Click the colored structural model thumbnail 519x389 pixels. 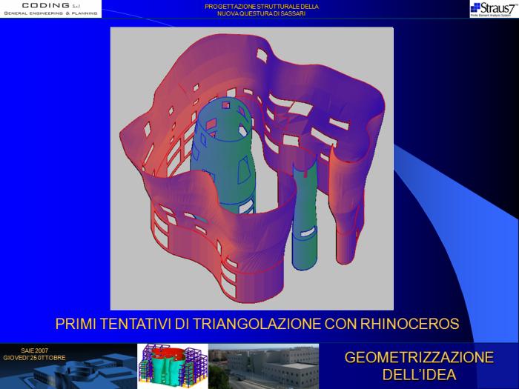(171, 366)
